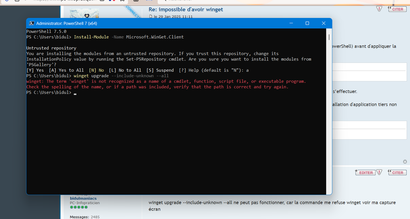Click "[A] Yes to All" option text
Screen dimensions: 410x219
(x=66, y=70)
